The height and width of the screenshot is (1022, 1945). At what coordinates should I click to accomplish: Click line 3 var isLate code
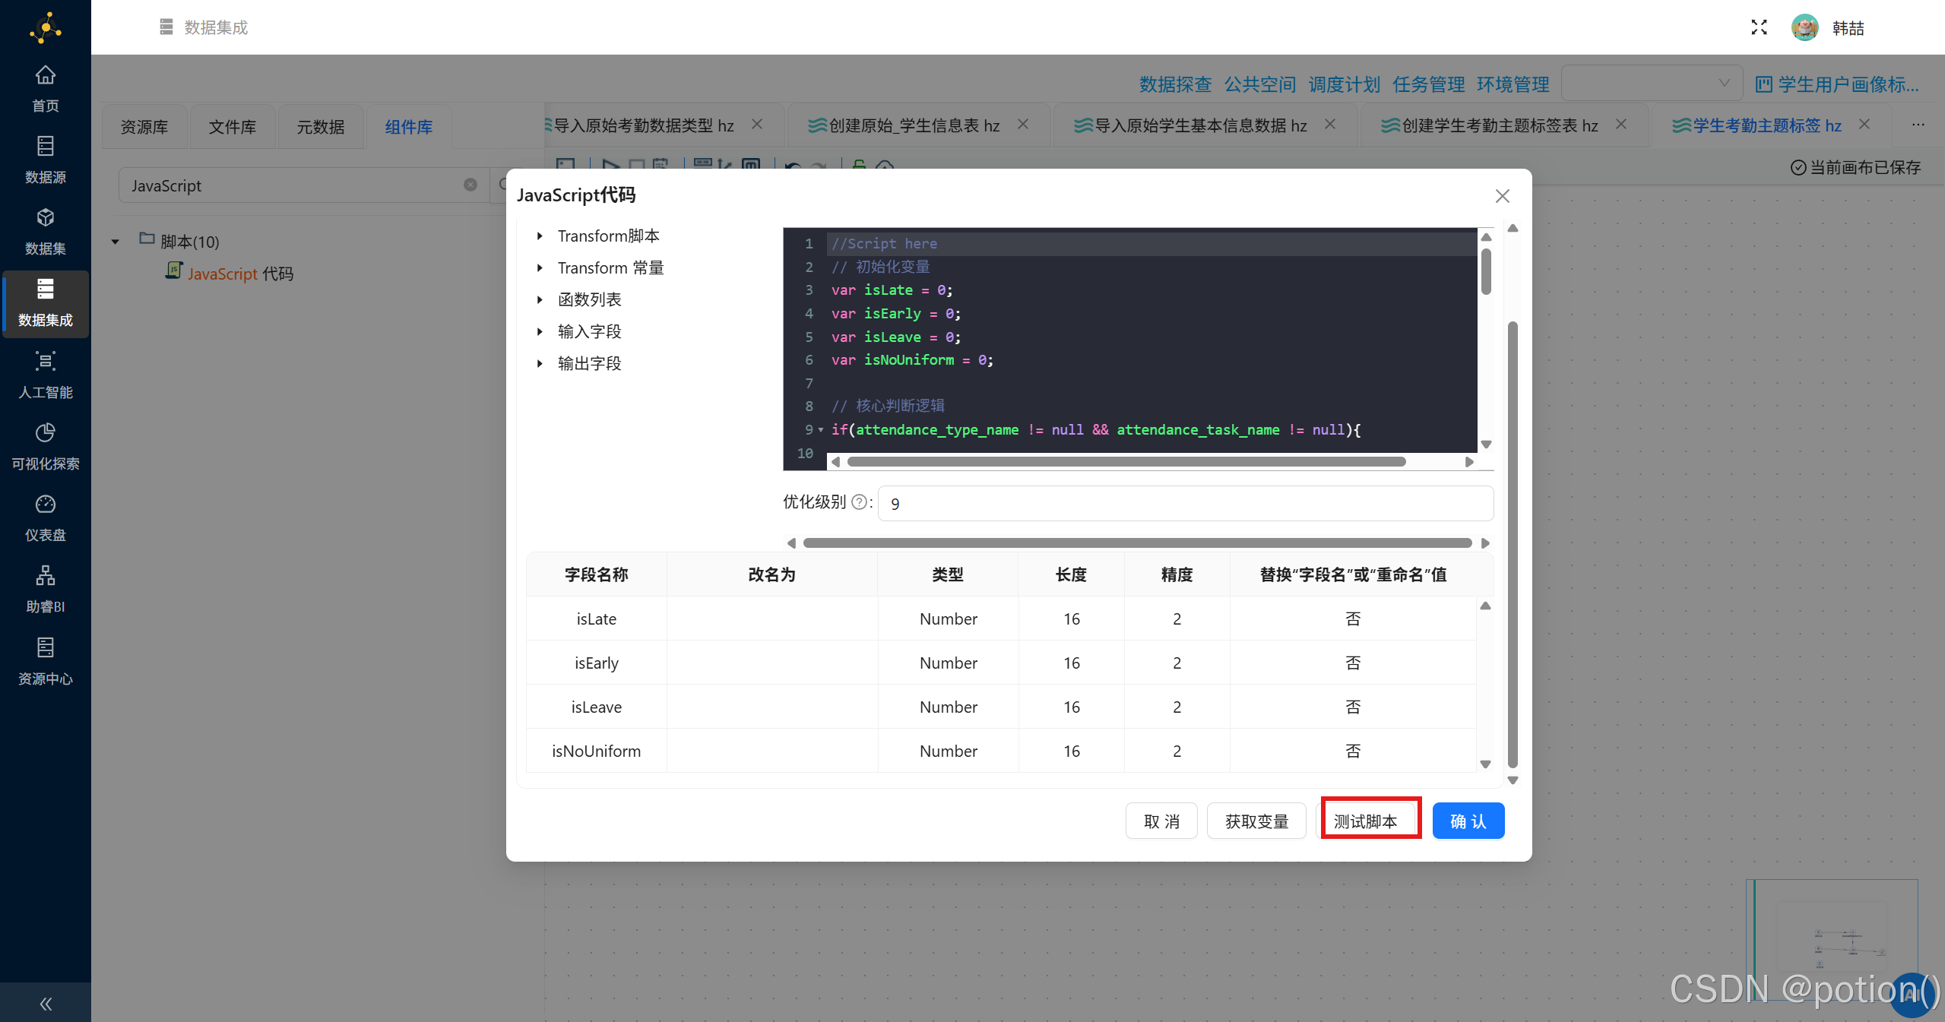click(892, 290)
